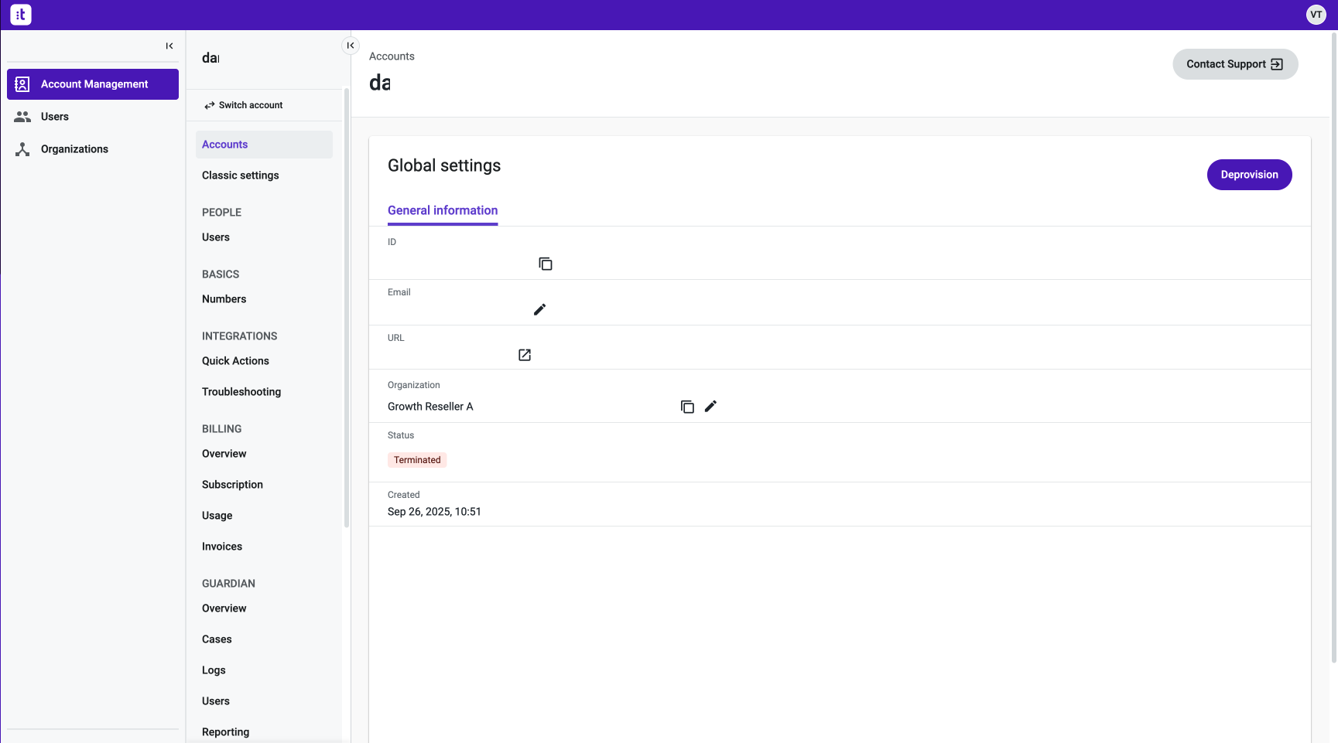
Task: Click the Created date Sep 26, 2025, 10:51
Action: [x=434, y=512]
